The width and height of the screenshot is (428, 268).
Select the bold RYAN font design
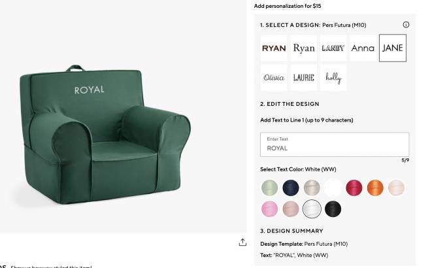click(274, 48)
